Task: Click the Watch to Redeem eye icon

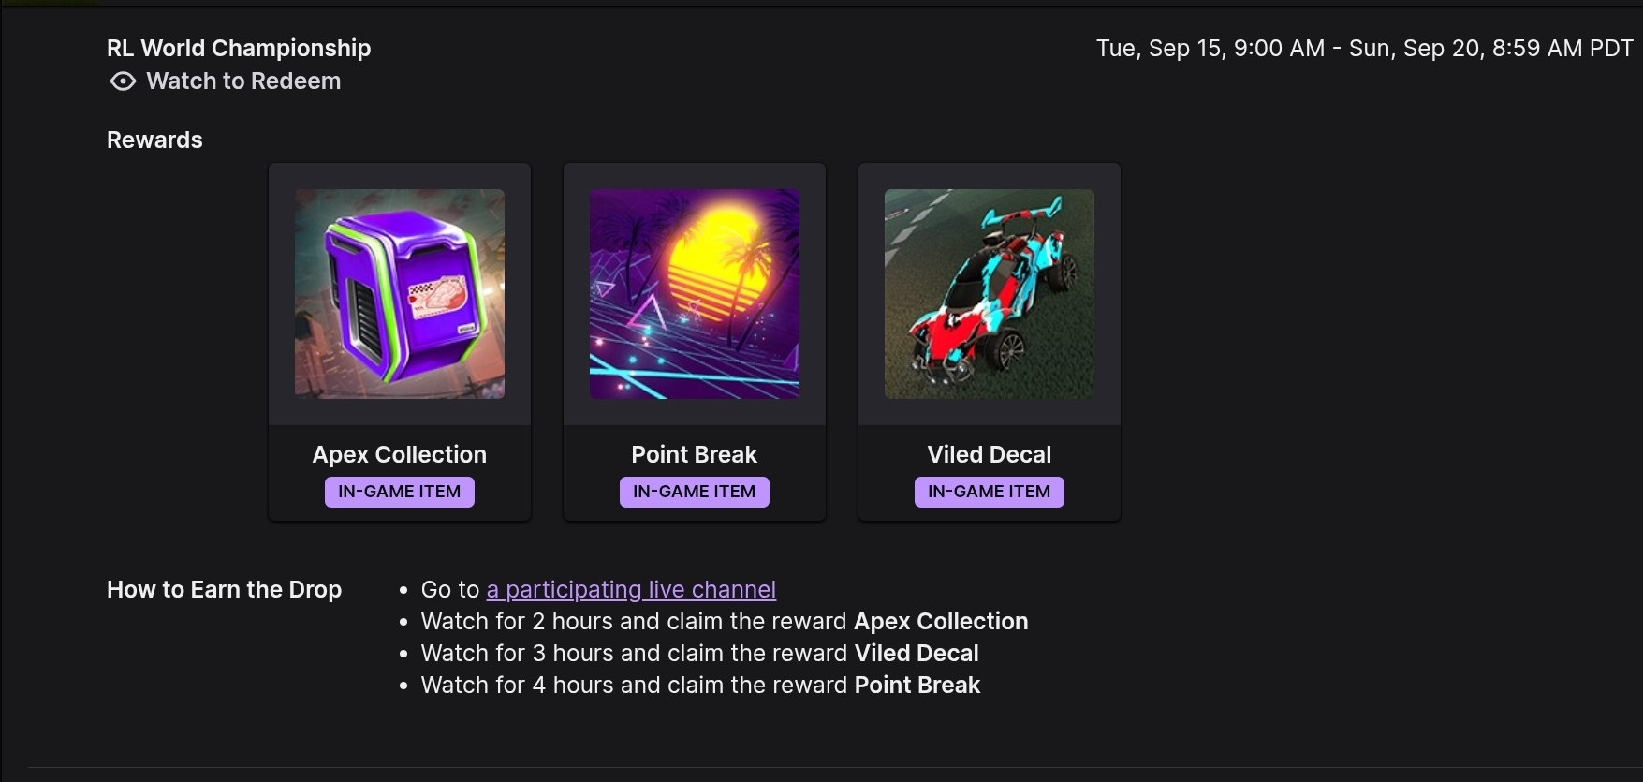Action: tap(123, 81)
